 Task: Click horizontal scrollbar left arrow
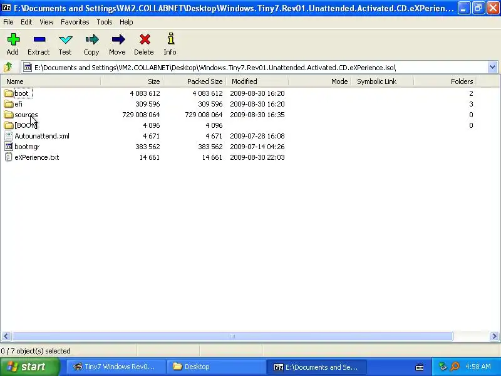(x=6, y=336)
